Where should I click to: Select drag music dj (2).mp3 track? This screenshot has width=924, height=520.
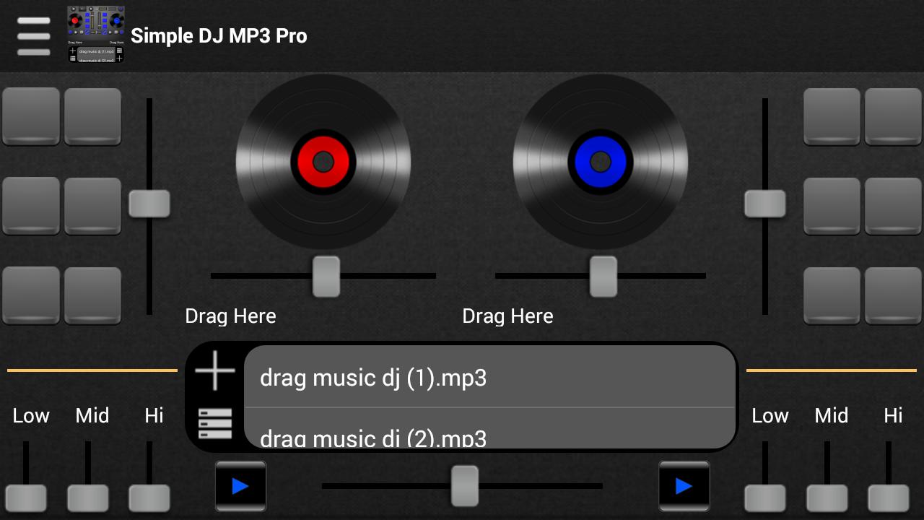click(x=489, y=435)
